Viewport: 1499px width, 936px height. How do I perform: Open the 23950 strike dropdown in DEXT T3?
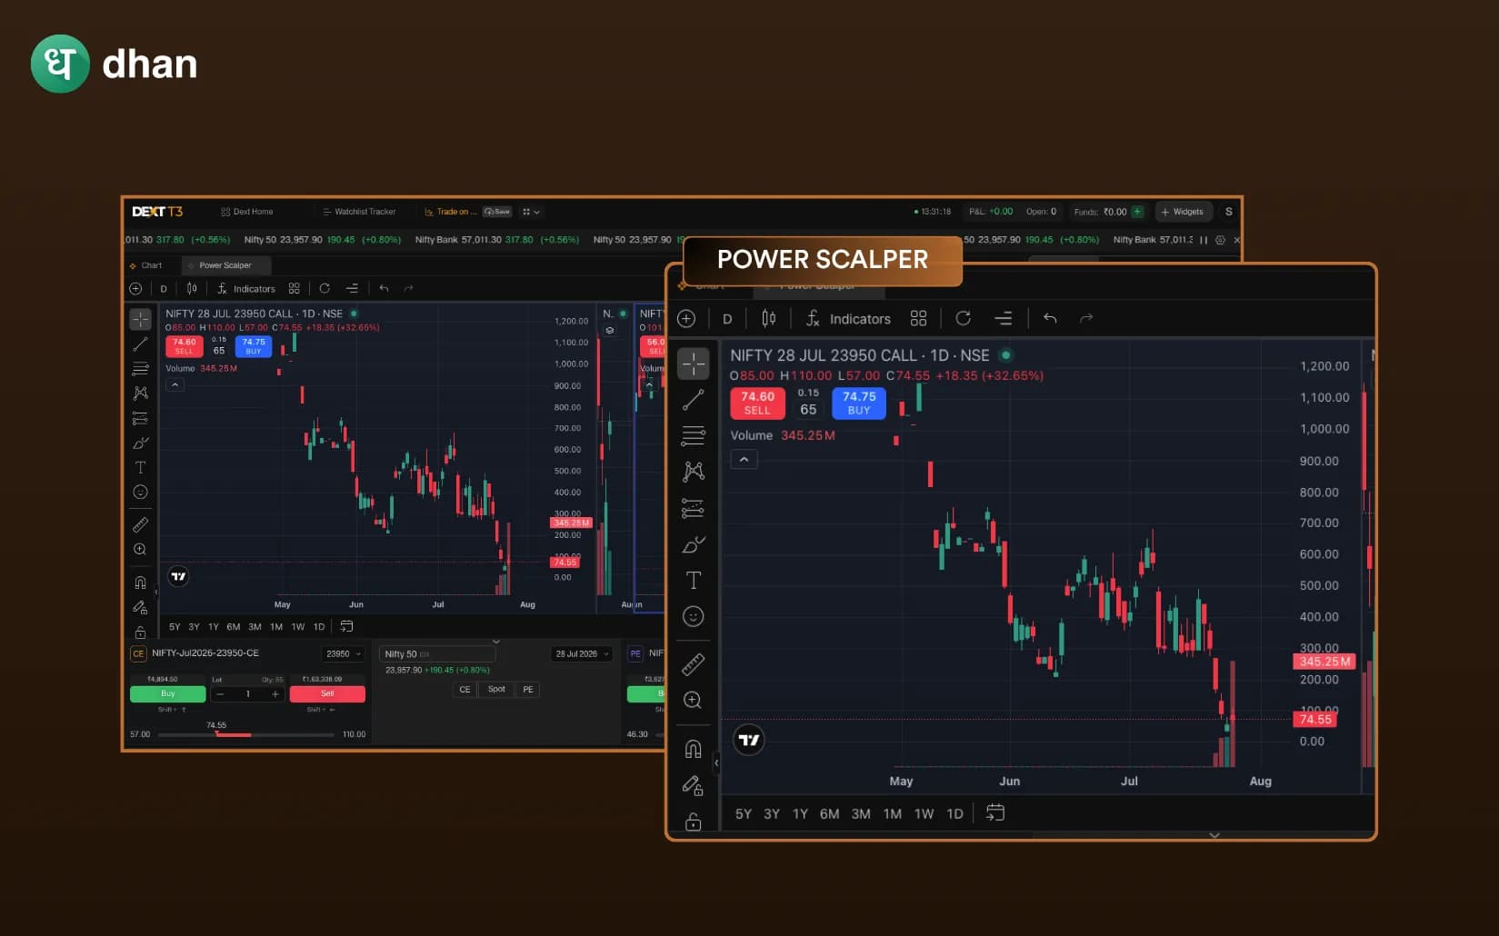(344, 653)
